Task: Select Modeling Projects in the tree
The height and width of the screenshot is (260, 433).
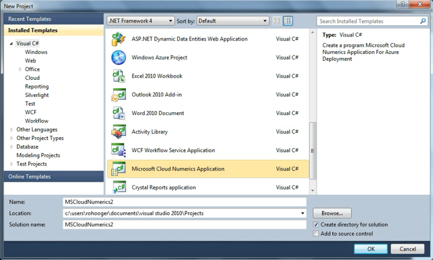Action: (38, 155)
